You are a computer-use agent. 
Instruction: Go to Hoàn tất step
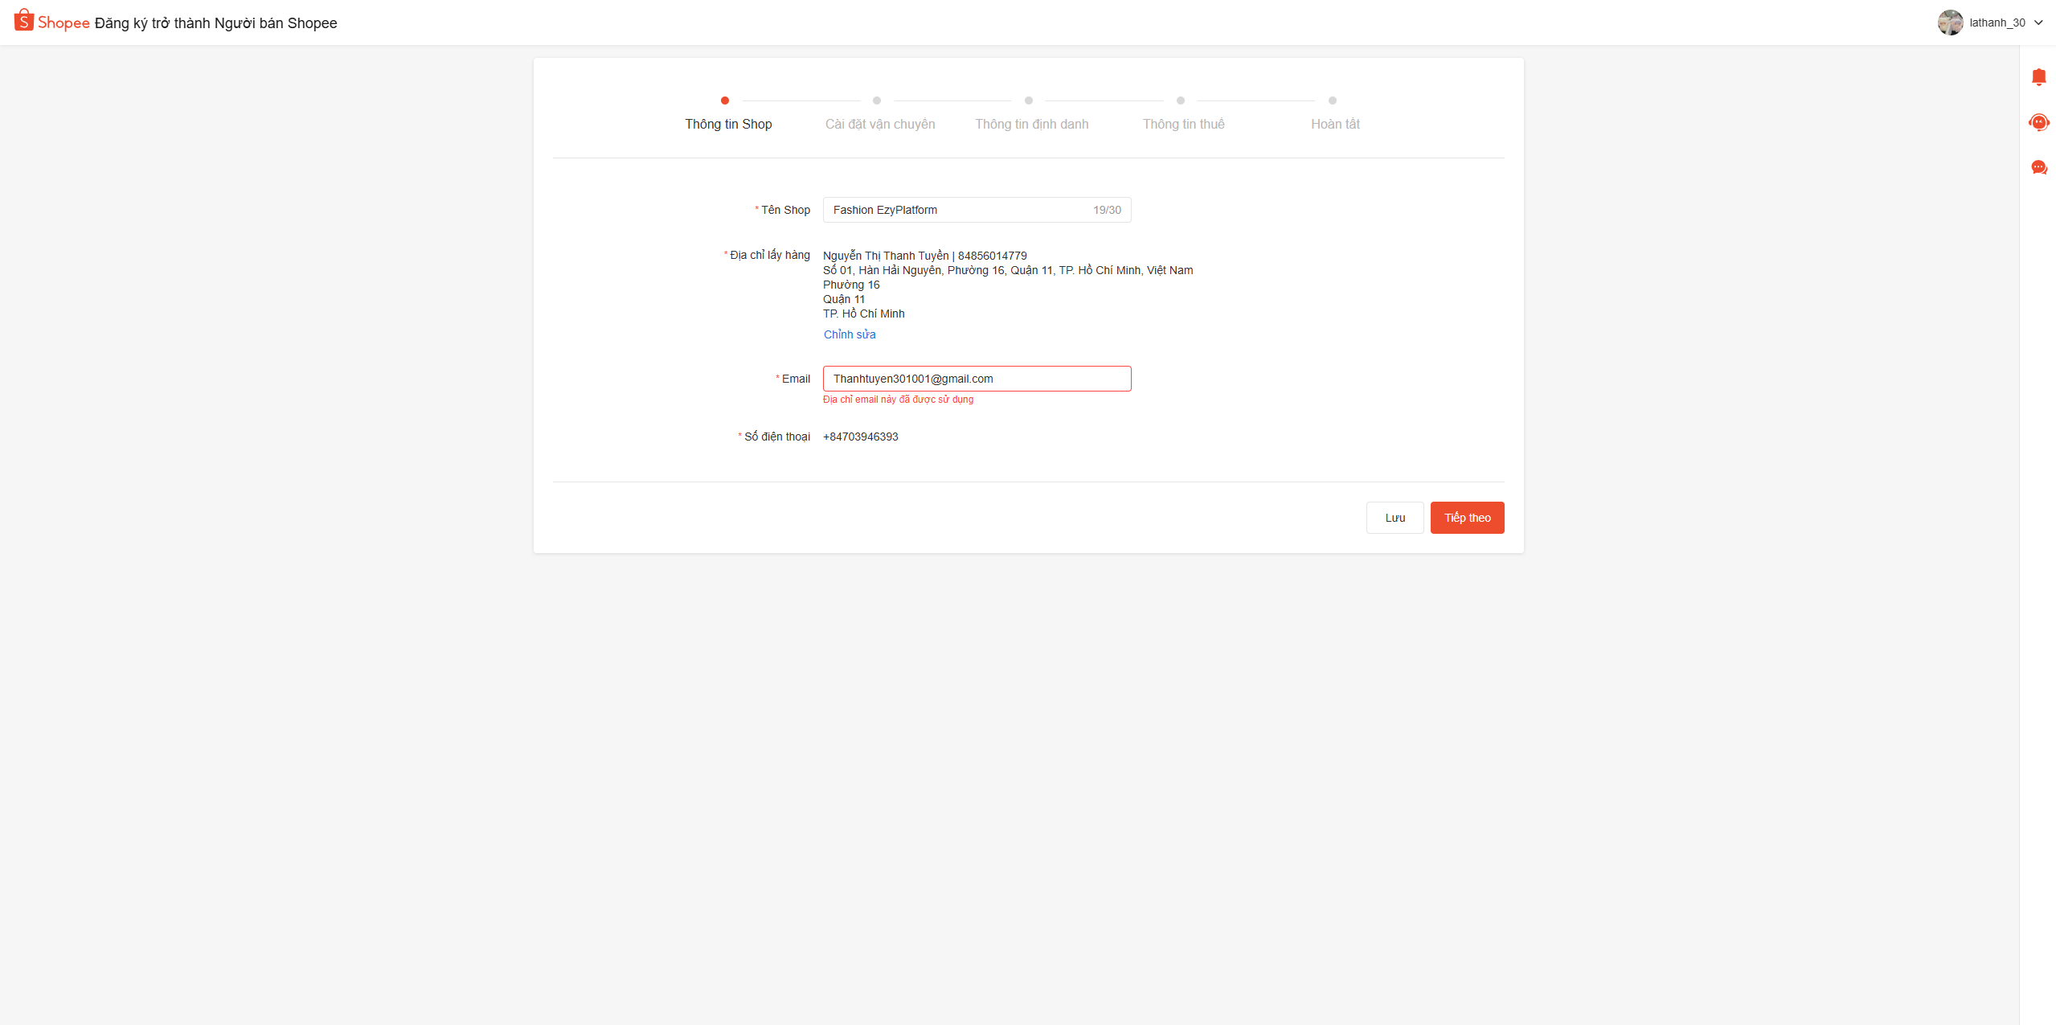1335,124
